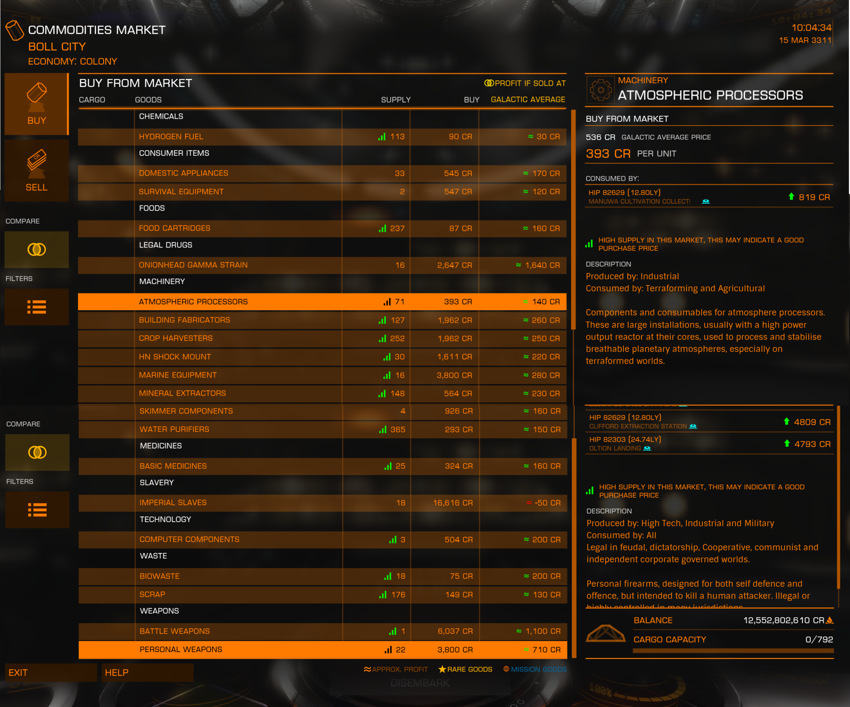Click the 12,552,802,610 CR balance value
The height and width of the screenshot is (707, 850).
point(784,620)
